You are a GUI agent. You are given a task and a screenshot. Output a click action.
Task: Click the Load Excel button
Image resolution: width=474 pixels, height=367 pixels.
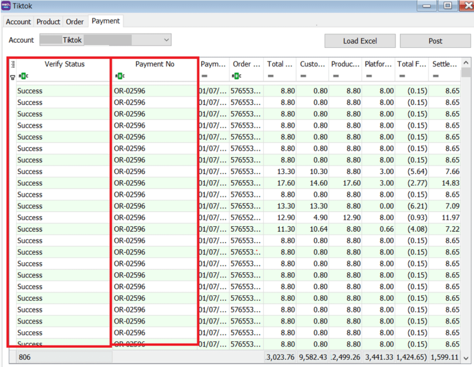(x=360, y=41)
